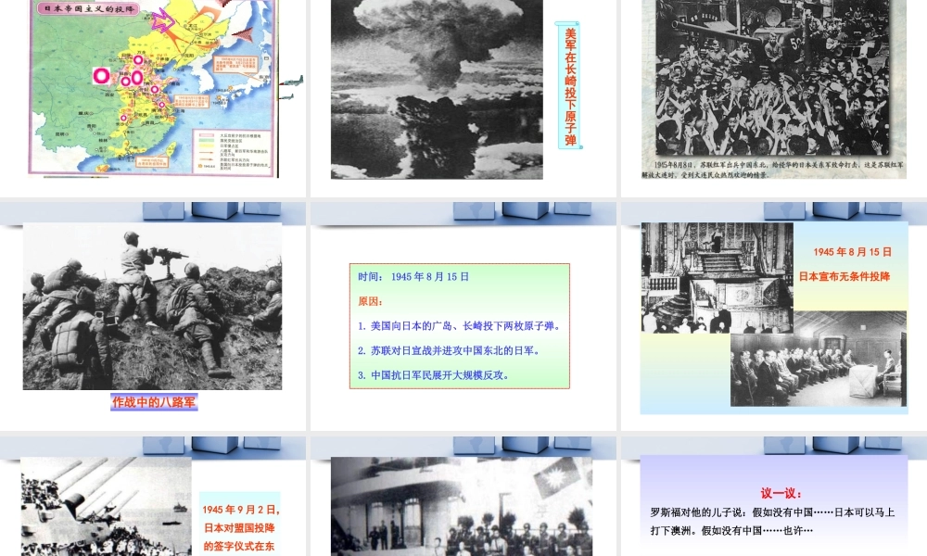
Task: Click reason 1 about 广岛、长崎 atomic bombs
Action: click(460, 325)
